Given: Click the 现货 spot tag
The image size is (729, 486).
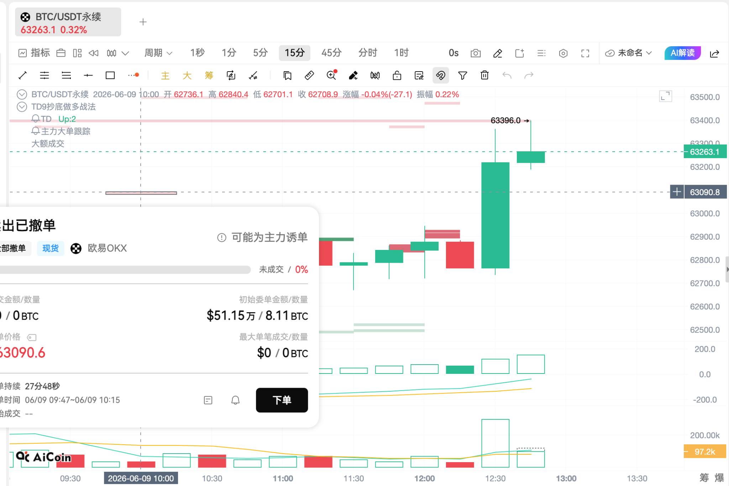Looking at the screenshot, I should tap(51, 248).
